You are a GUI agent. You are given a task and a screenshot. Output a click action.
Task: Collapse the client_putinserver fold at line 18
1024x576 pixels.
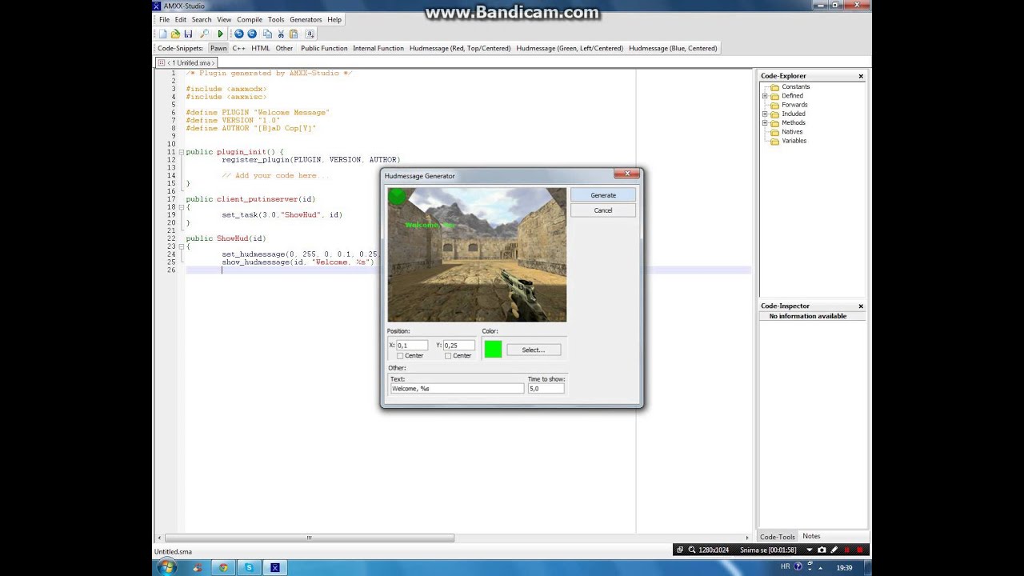coord(181,207)
